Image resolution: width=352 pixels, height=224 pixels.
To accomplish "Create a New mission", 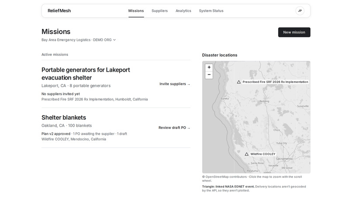I will pos(294,32).
